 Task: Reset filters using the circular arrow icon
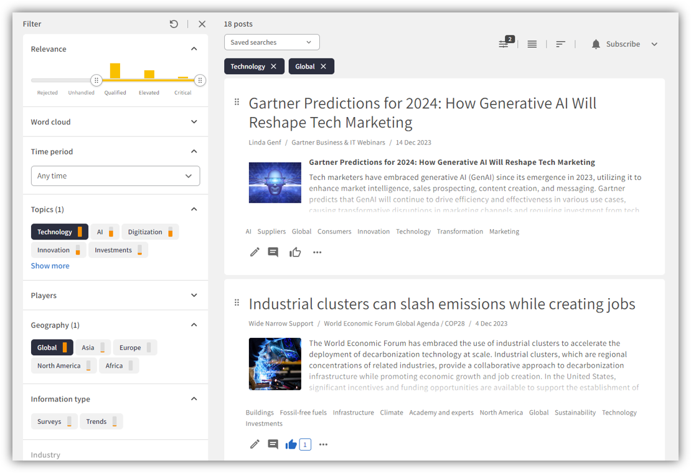click(x=174, y=24)
